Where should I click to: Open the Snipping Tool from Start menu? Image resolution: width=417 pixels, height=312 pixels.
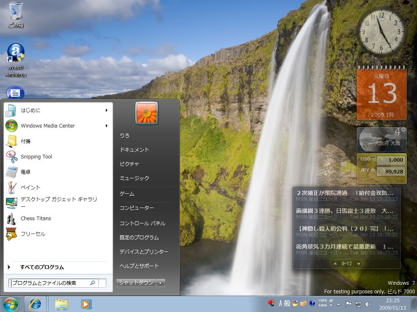[36, 157]
